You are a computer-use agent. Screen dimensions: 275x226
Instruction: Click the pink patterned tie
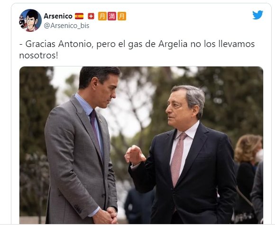pos(177,159)
